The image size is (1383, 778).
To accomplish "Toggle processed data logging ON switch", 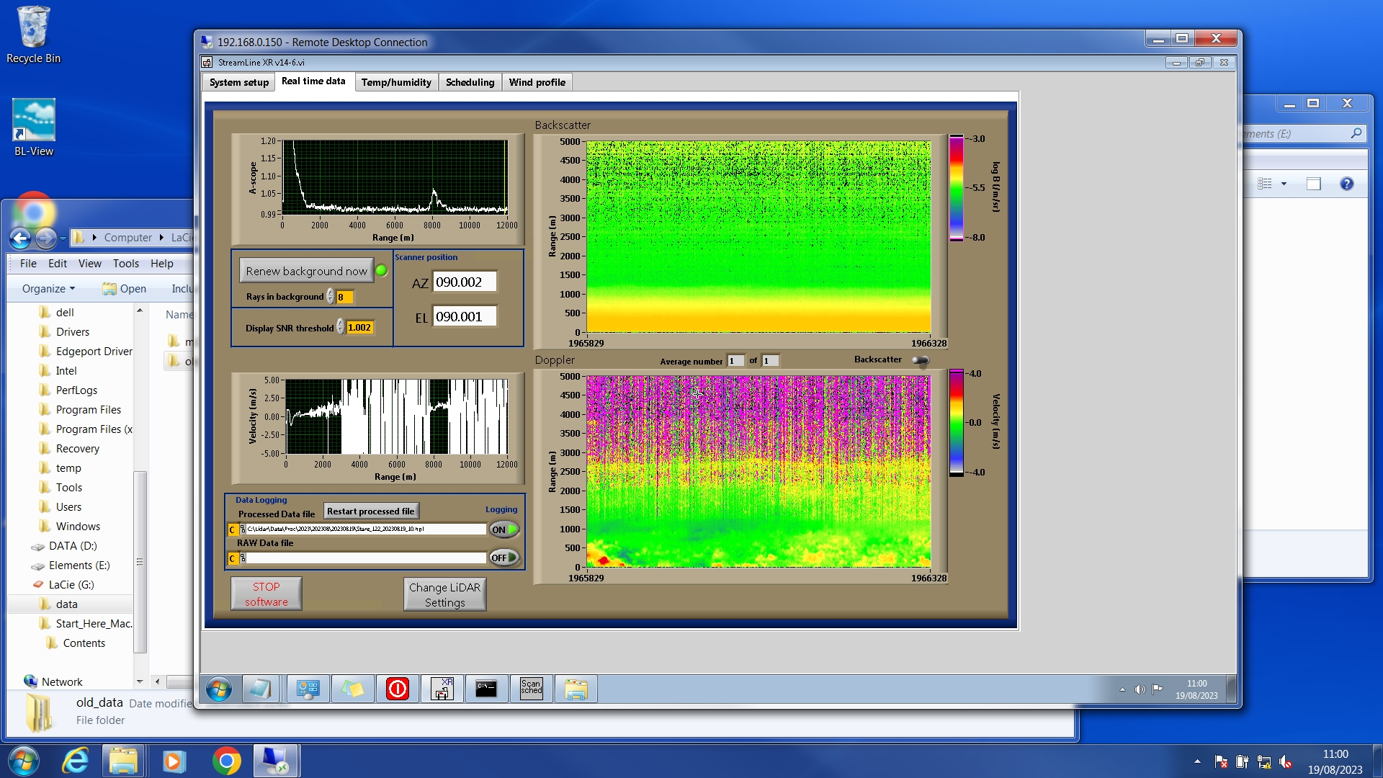I will [504, 529].
